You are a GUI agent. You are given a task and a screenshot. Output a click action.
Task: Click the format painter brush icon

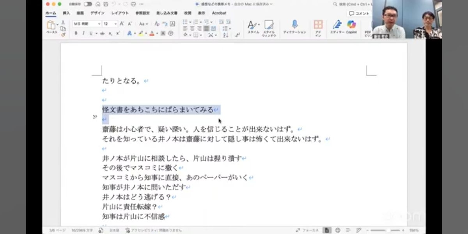click(63, 35)
